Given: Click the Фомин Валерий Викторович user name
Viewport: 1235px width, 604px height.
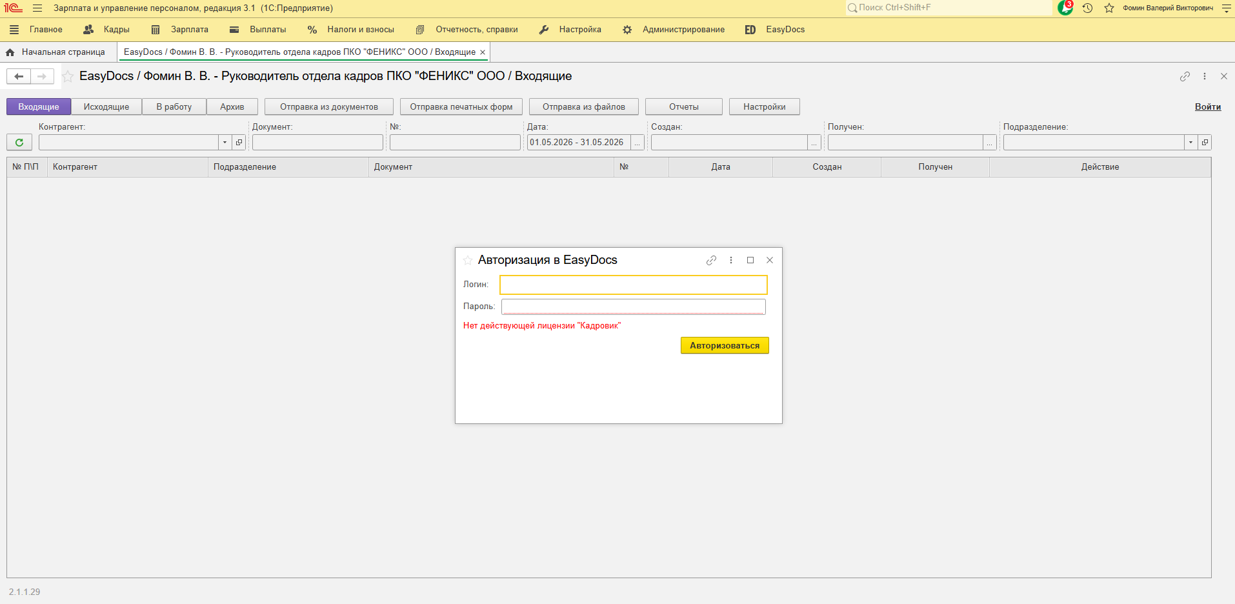Looking at the screenshot, I should (1168, 8).
